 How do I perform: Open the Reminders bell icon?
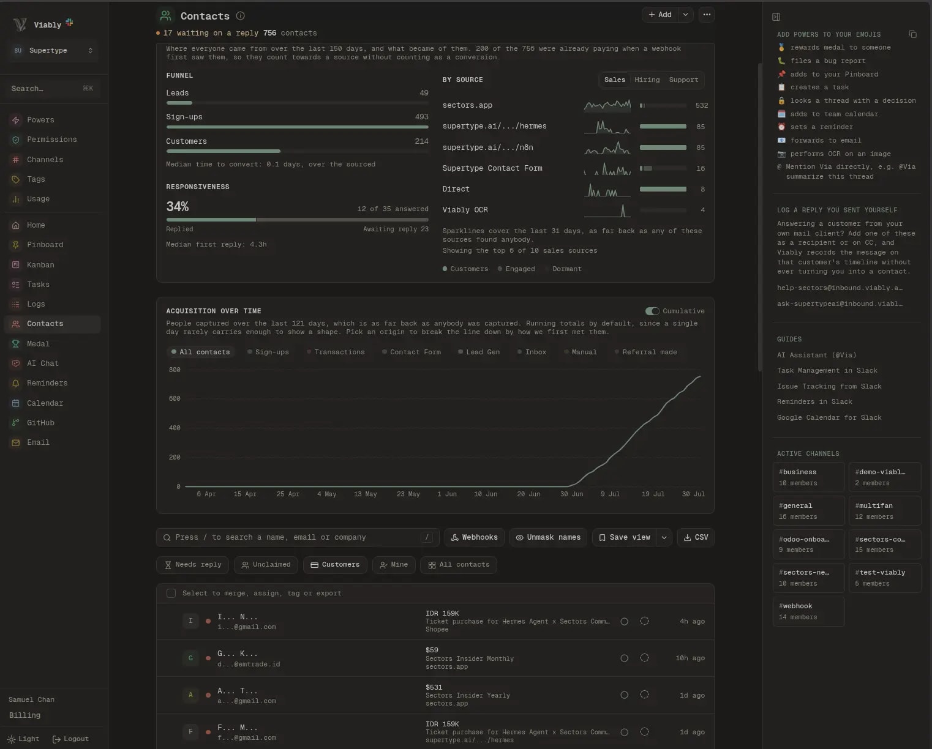pyautogui.click(x=16, y=383)
